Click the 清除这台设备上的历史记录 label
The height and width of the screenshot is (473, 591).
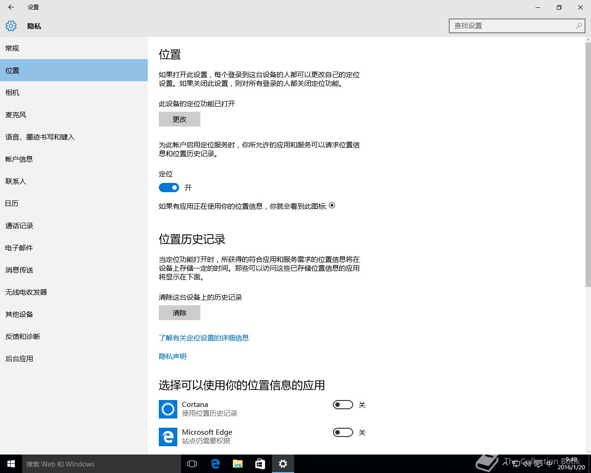200,297
